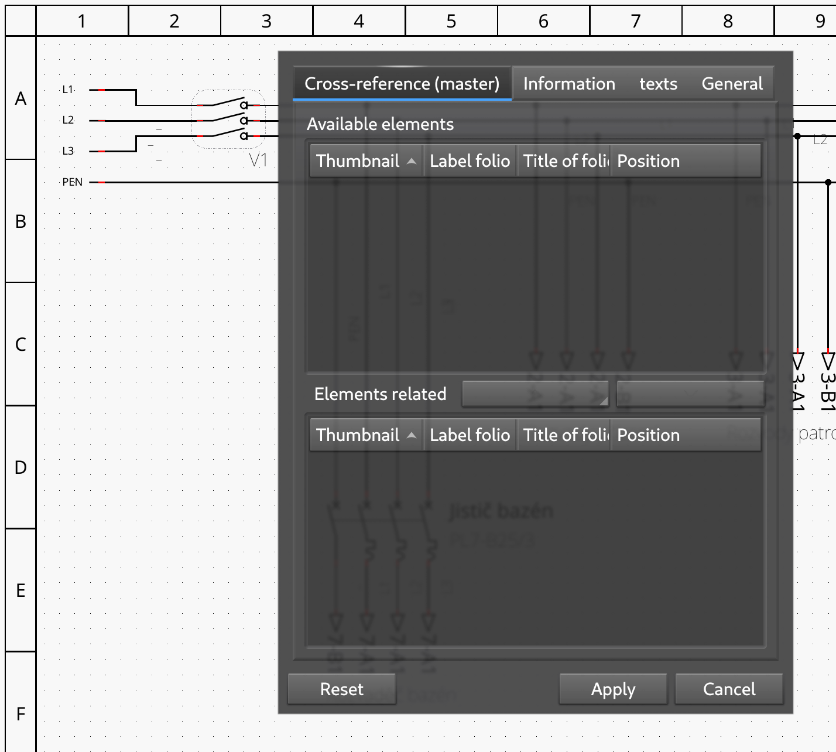Click Label folio header in Elements related table
The width and height of the screenshot is (836, 752).
tap(470, 435)
